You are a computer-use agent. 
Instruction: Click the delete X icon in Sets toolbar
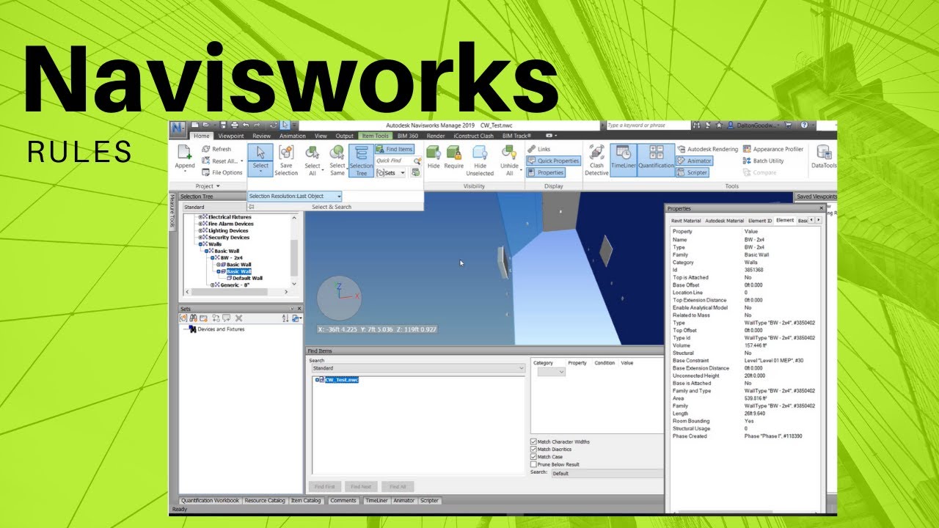239,318
